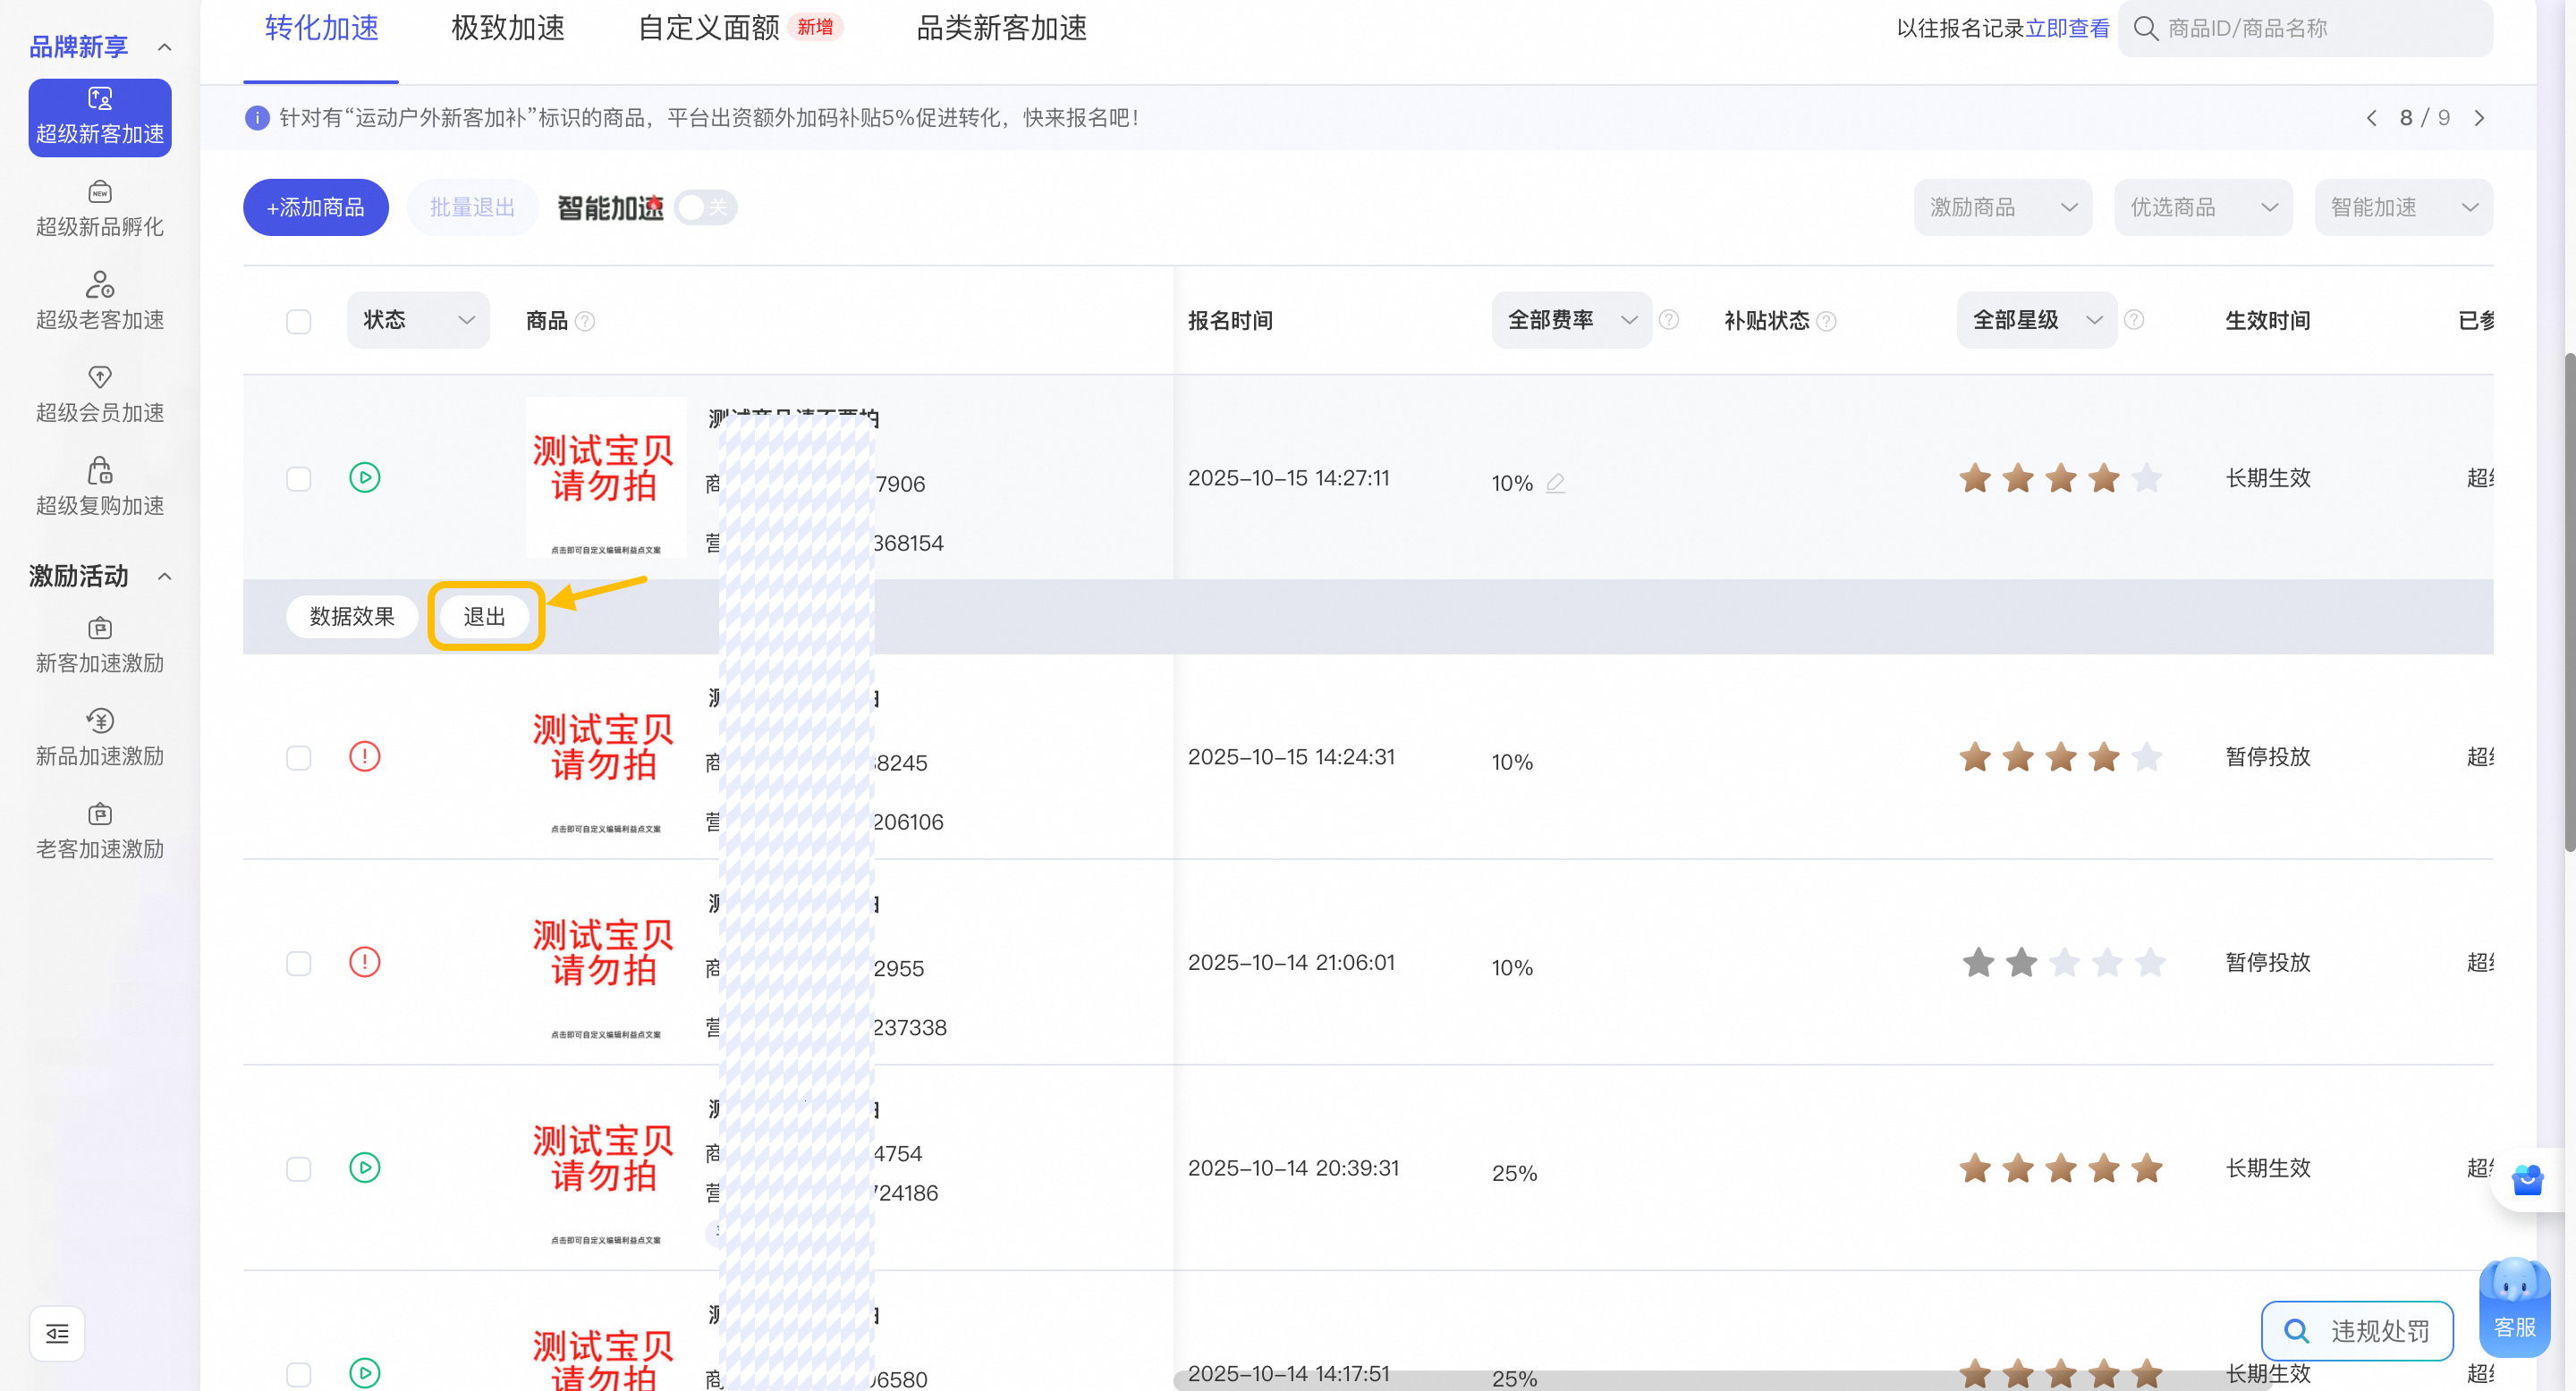Collapse the sidebar with the bottom-left menu icon
The height and width of the screenshot is (1391, 2576).
coord(57,1333)
